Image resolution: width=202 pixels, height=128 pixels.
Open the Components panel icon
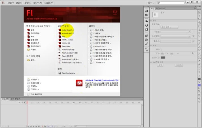[x=146, y=40]
